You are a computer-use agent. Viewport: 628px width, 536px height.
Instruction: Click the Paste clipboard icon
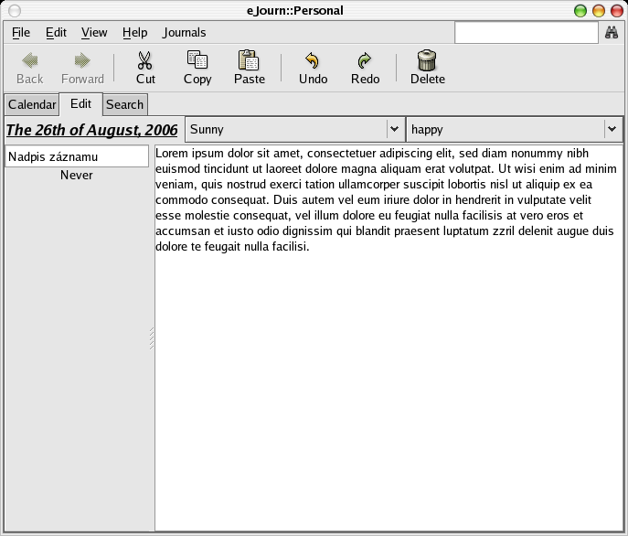[x=250, y=60]
